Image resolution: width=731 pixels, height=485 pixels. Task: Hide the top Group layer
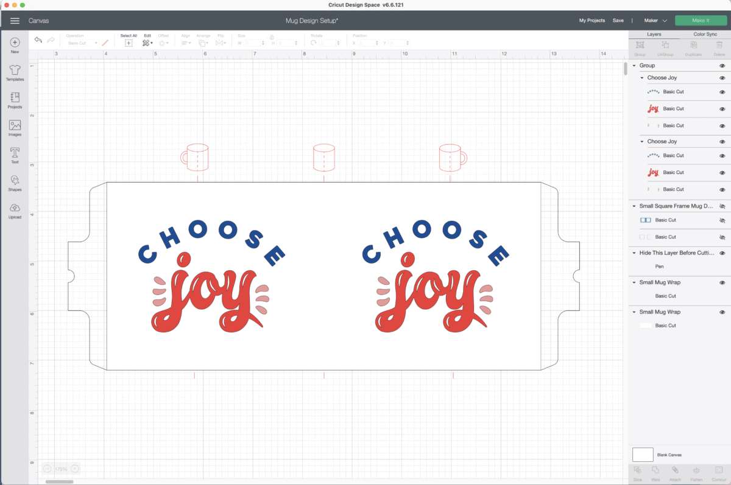[722, 66]
